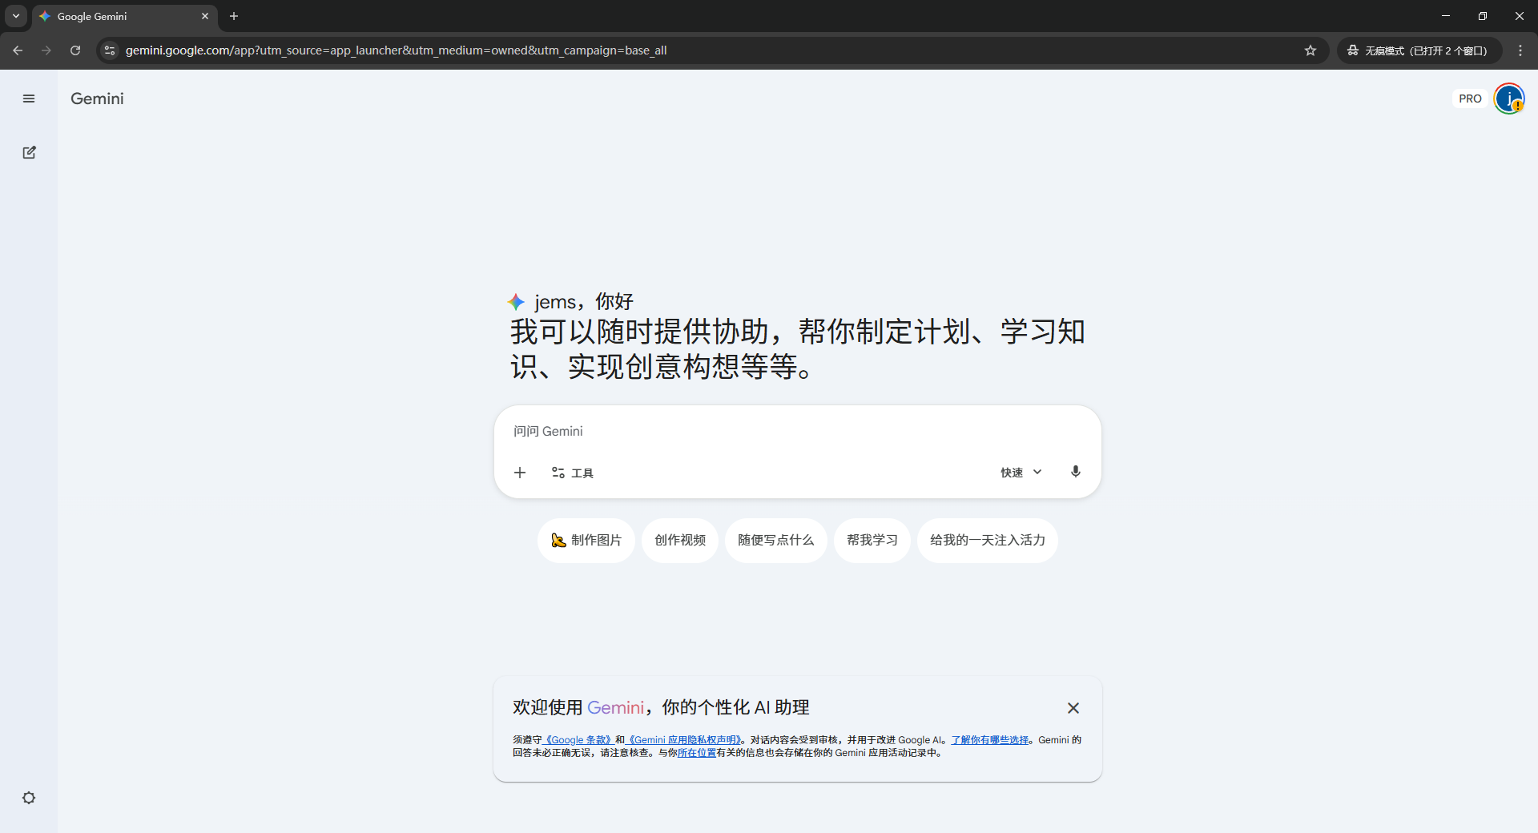
Task: Reload the Gemini page
Action: point(74,50)
